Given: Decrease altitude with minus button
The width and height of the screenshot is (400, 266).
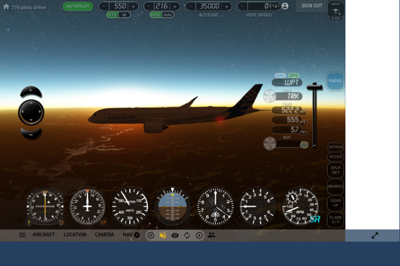Looking at the screenshot, I should [190, 6].
